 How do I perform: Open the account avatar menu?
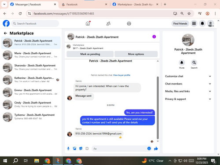(211, 23)
